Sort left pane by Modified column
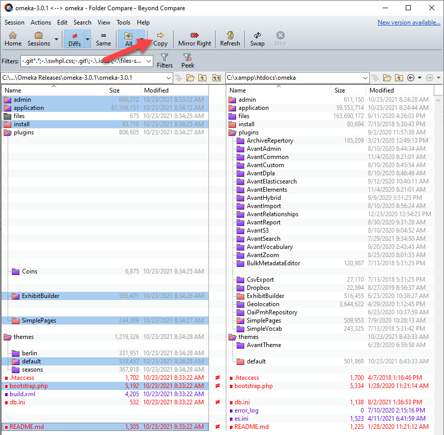This screenshot has width=444, height=435. (x=175, y=90)
